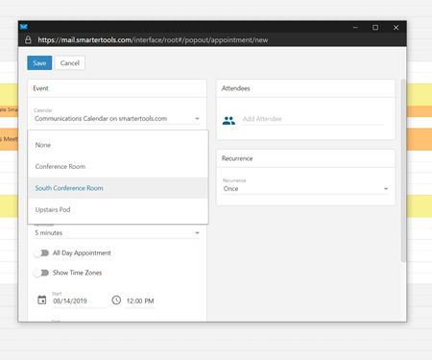Click the attendees people icon

point(228,121)
